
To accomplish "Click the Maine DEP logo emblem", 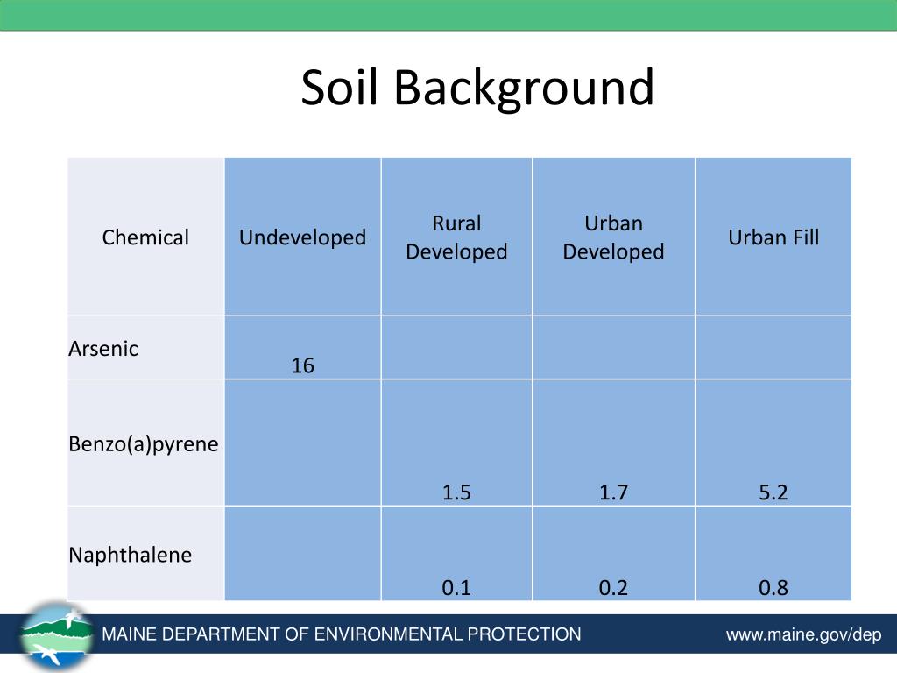I will coord(56,636).
